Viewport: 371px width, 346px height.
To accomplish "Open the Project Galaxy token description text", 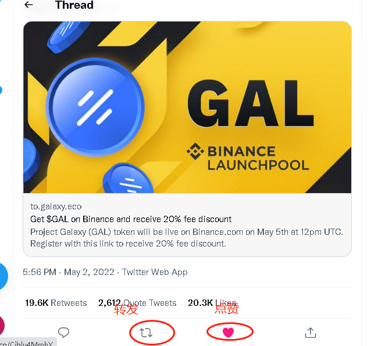I will [x=187, y=238].
